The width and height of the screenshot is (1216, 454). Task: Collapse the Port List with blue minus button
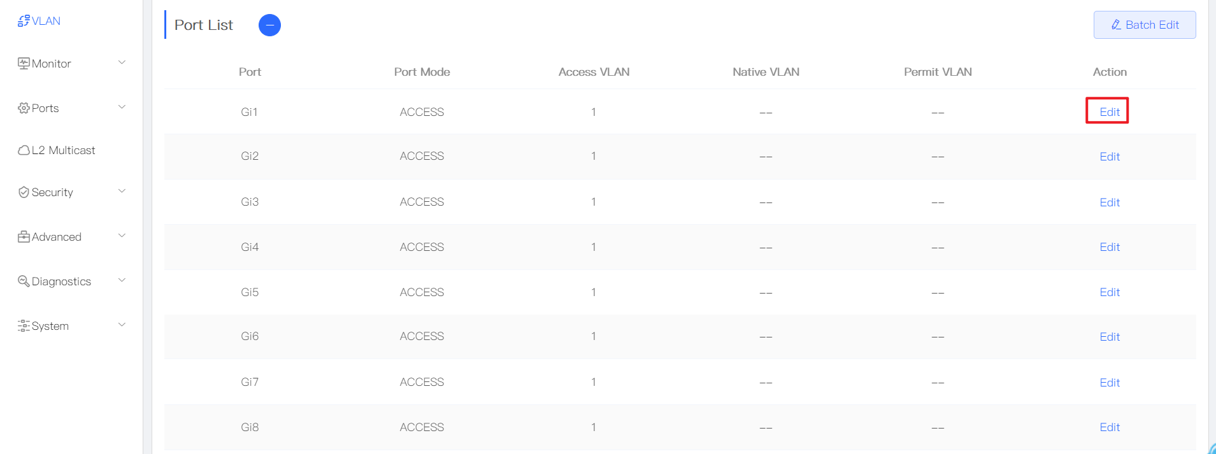pyautogui.click(x=269, y=25)
